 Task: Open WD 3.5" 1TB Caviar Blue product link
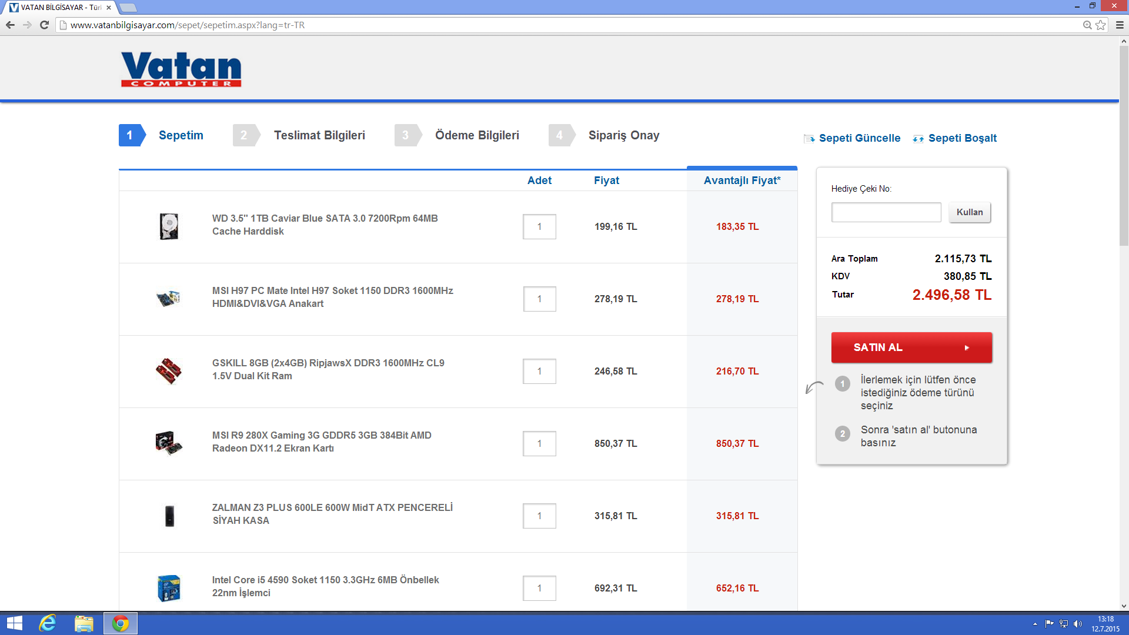325,225
